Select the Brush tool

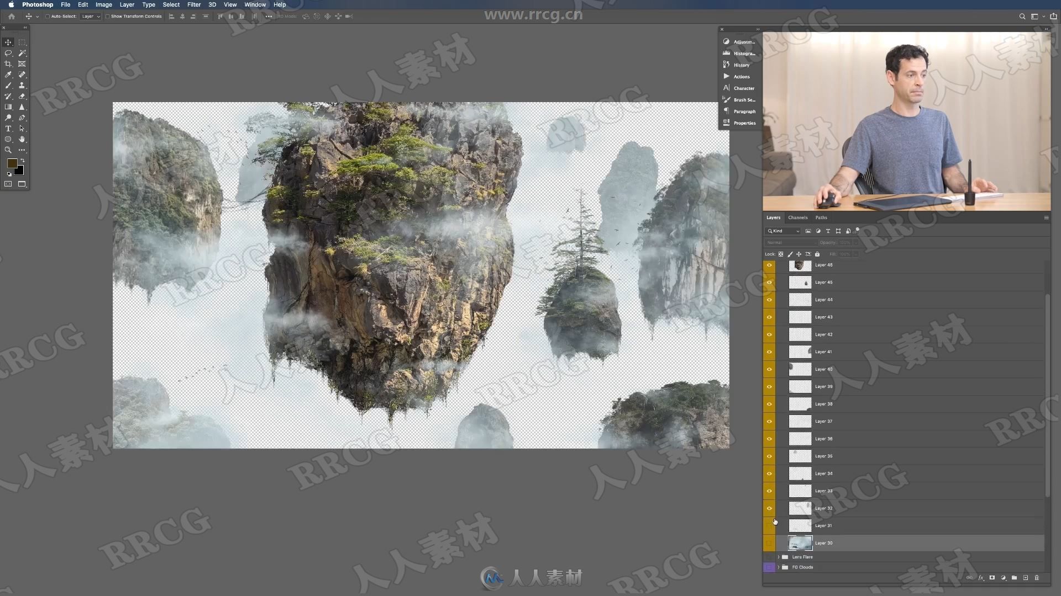[x=8, y=86]
